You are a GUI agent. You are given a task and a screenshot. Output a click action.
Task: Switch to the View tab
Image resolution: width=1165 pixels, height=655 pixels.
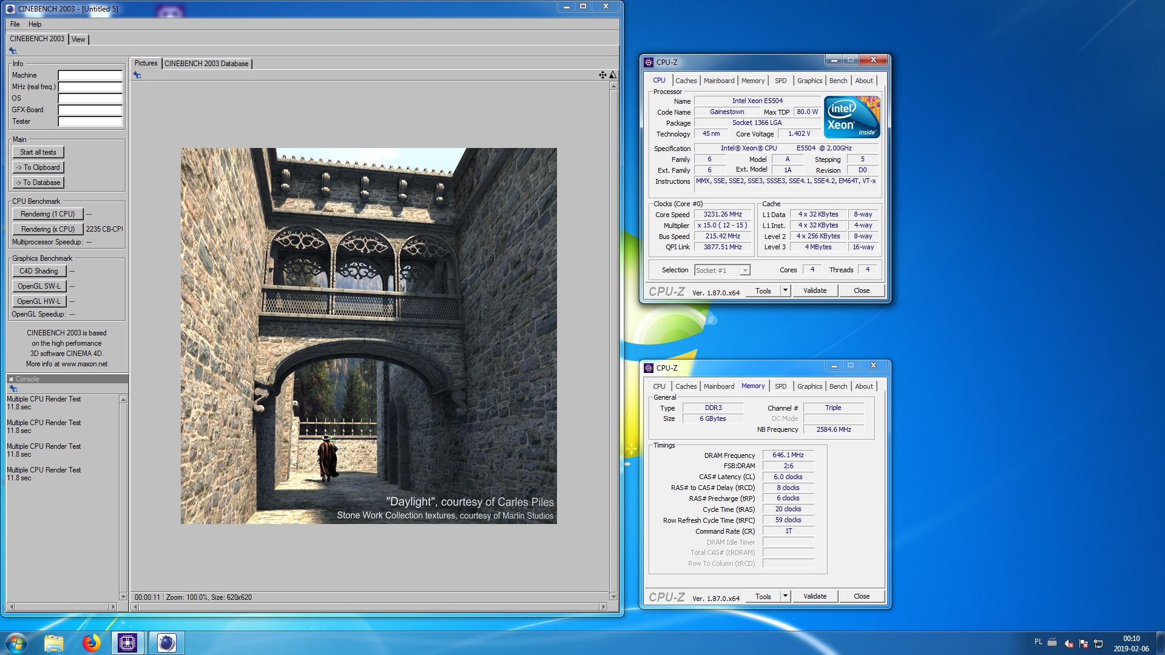click(x=78, y=39)
